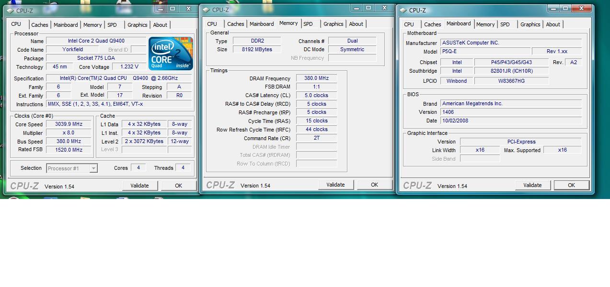This screenshot has height=287, width=610.
Task: Click CPU-Z title icon in left window
Action: pyautogui.click(x=10, y=11)
